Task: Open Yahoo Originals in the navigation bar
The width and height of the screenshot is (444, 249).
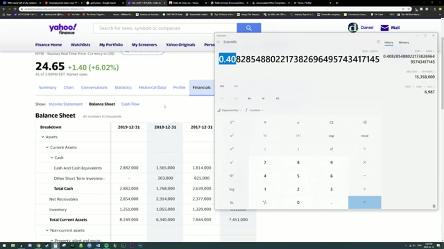Action: click(x=180, y=45)
